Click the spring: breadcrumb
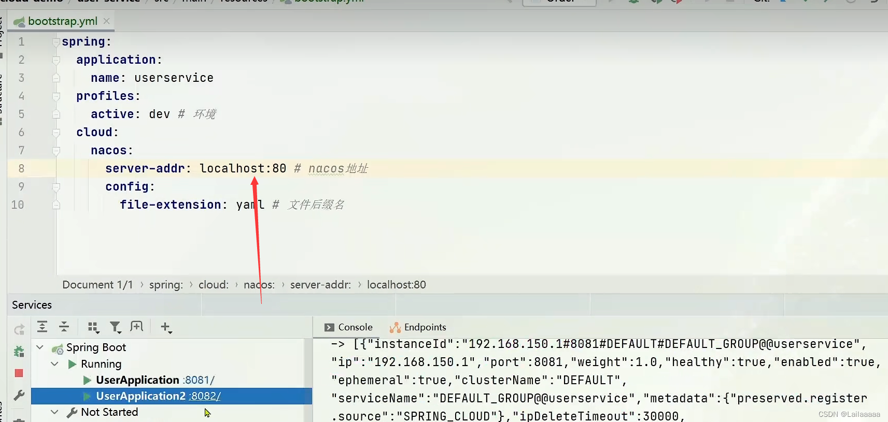Image resolution: width=888 pixels, height=422 pixels. coord(166,285)
